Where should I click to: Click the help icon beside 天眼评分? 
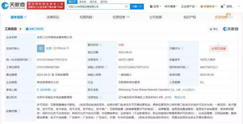(182, 48)
